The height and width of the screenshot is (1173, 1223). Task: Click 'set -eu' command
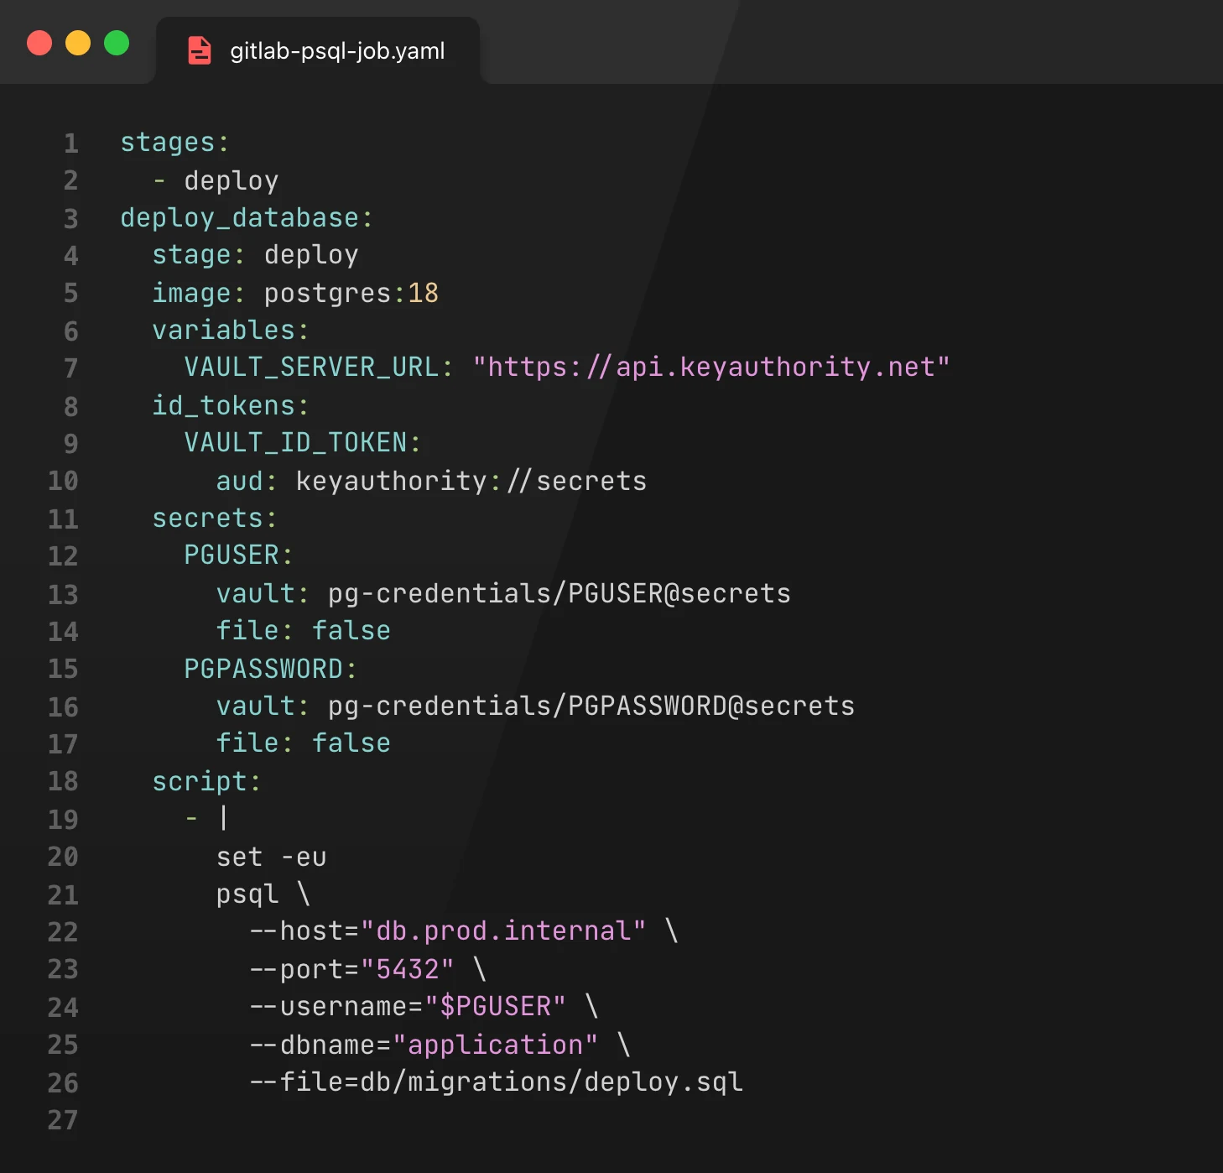pyautogui.click(x=272, y=857)
